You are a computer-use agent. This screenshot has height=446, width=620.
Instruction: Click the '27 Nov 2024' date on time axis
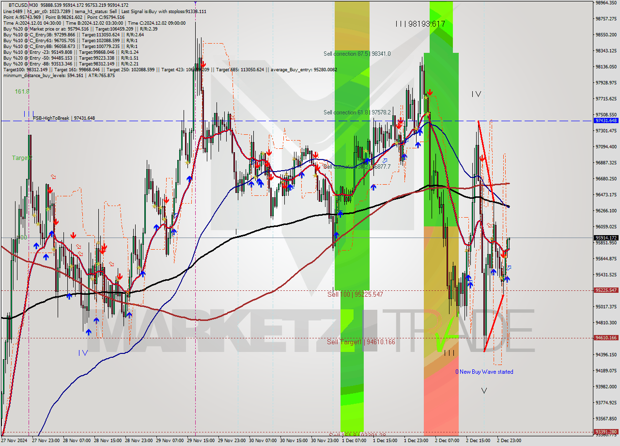click(14, 441)
